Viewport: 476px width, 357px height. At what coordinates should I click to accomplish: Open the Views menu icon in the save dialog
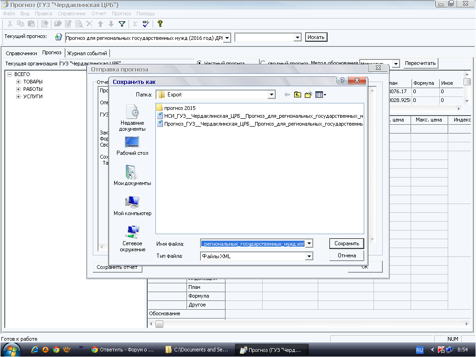pos(321,95)
